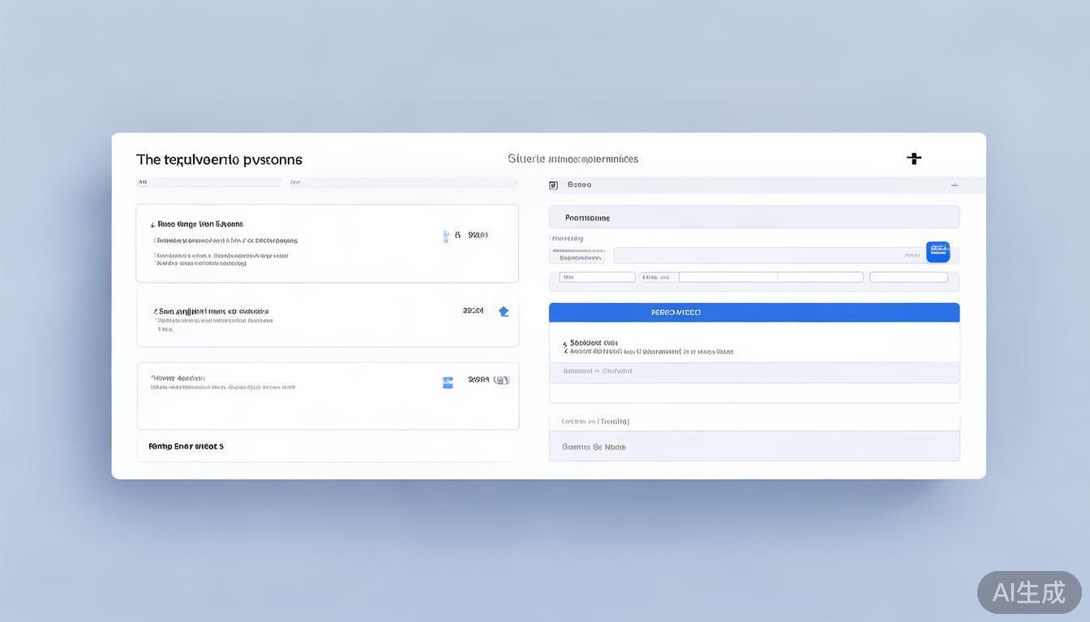The image size is (1090, 622).
Task: Click the blue upward house icon in the second card
Action: [x=504, y=312]
